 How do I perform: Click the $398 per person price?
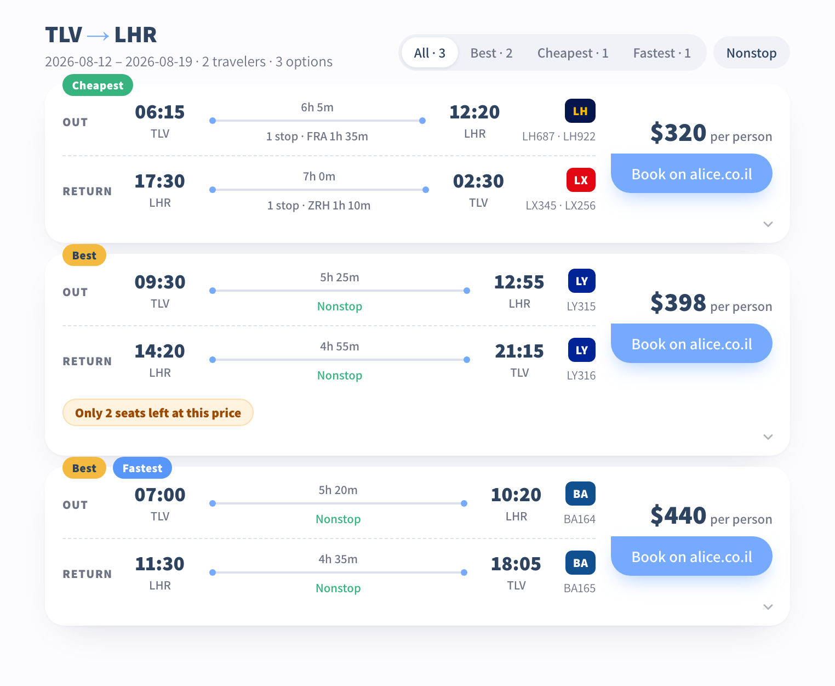pyautogui.click(x=711, y=303)
